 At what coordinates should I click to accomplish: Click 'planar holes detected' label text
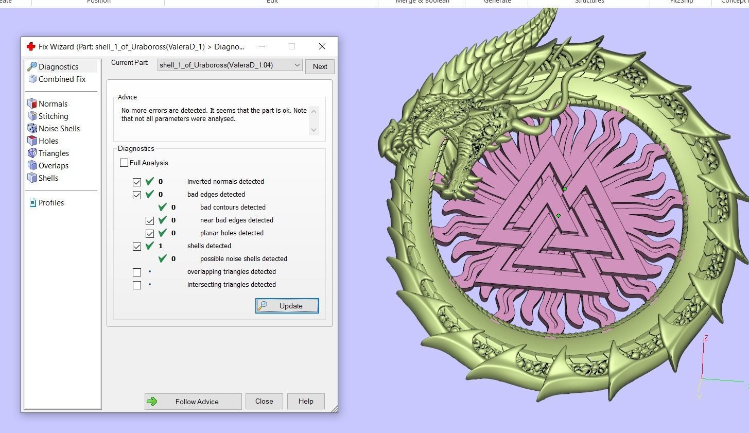232,233
